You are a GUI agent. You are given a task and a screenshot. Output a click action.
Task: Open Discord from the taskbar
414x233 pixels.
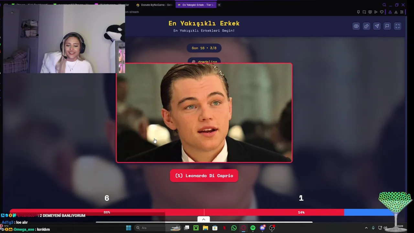tap(262, 228)
